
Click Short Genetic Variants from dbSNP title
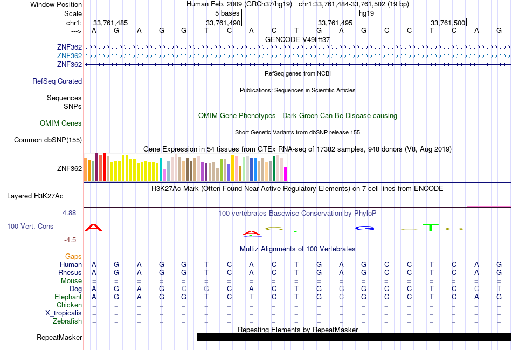tap(297, 132)
